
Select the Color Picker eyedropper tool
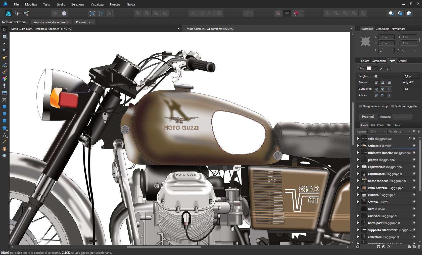click(x=4, y=142)
